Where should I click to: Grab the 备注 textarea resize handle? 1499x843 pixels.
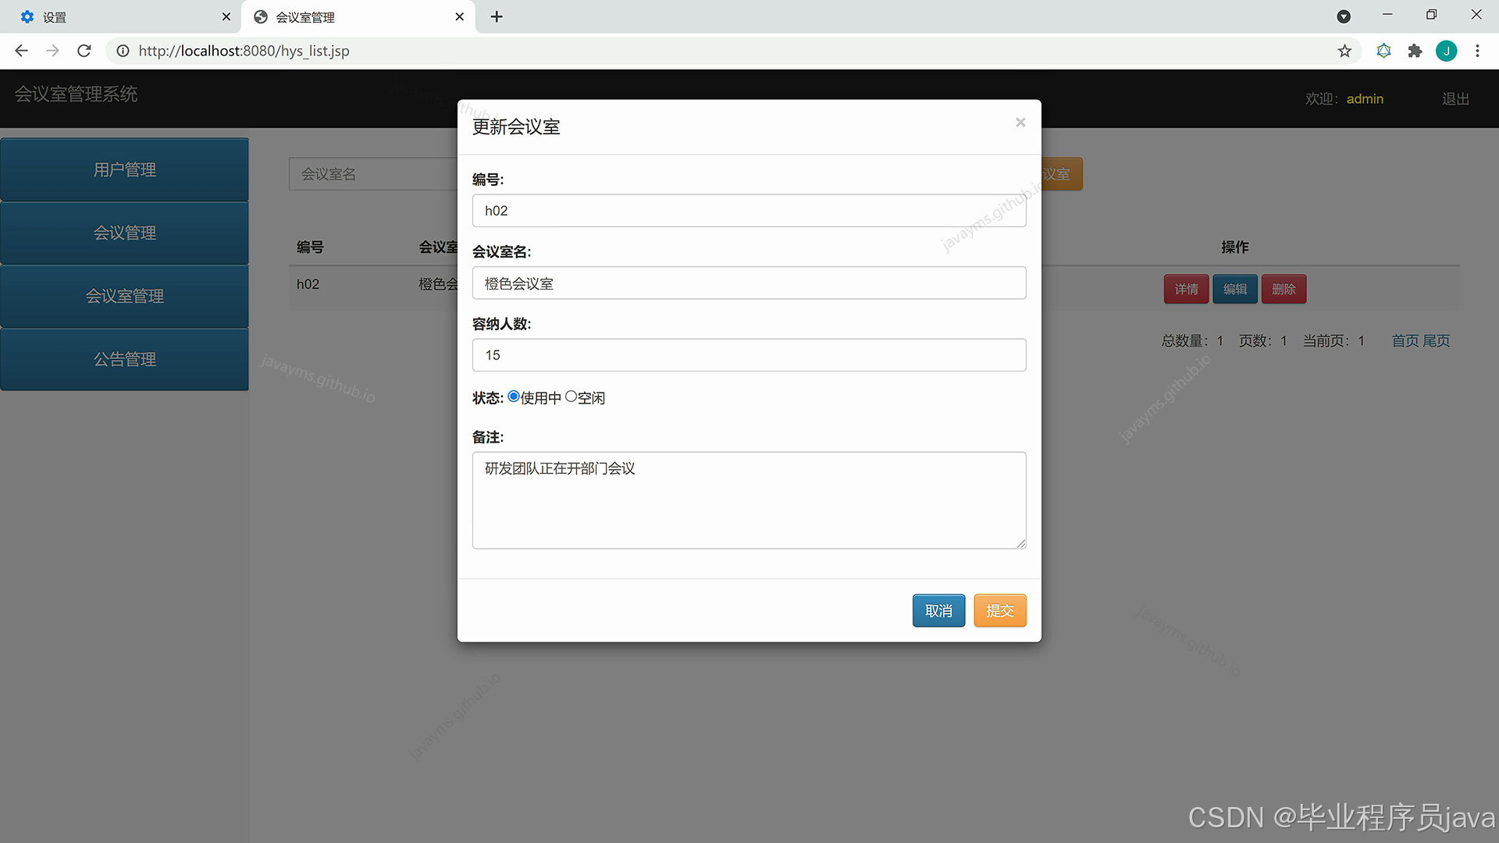pos(1020,543)
